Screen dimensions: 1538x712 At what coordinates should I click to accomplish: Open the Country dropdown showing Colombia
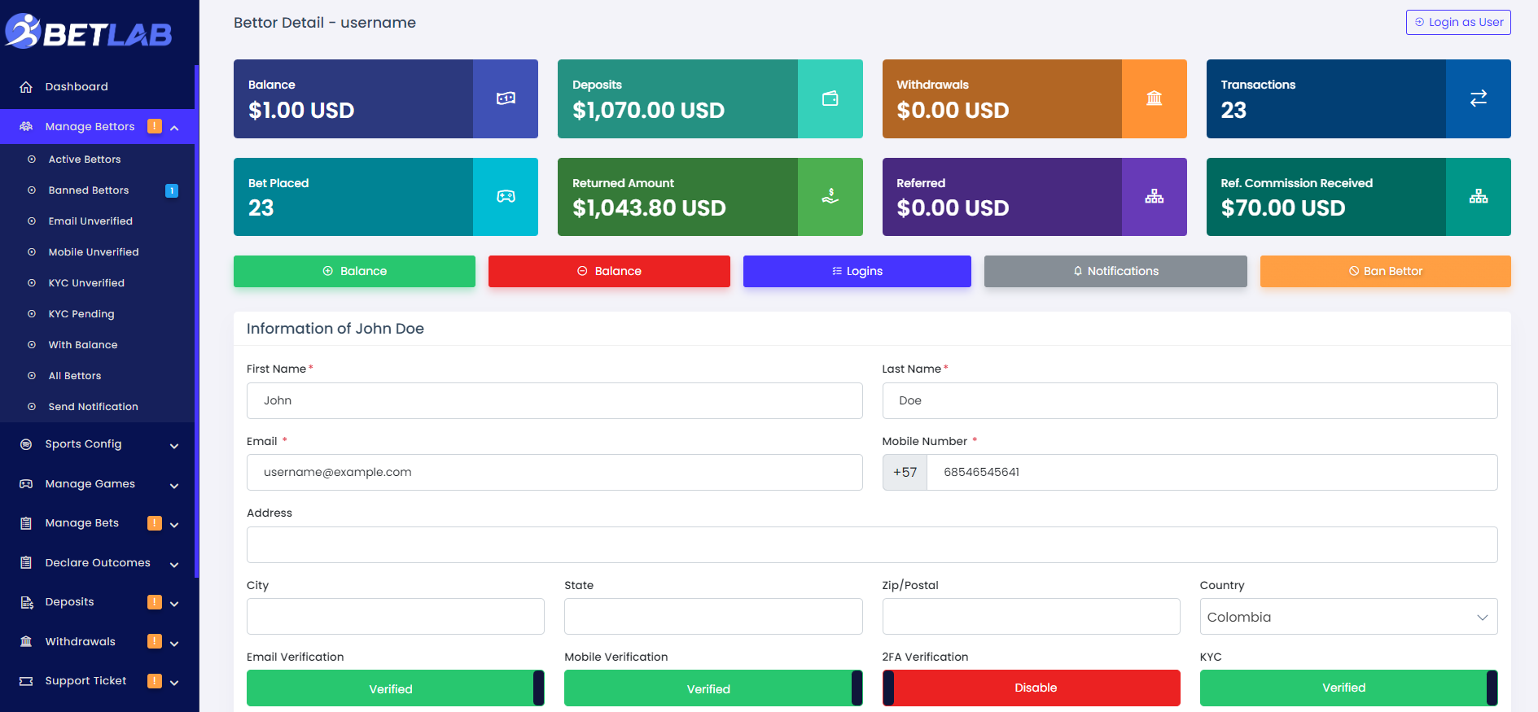coord(1348,617)
